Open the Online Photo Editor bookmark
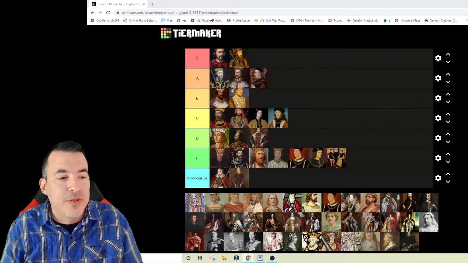 [140, 20]
